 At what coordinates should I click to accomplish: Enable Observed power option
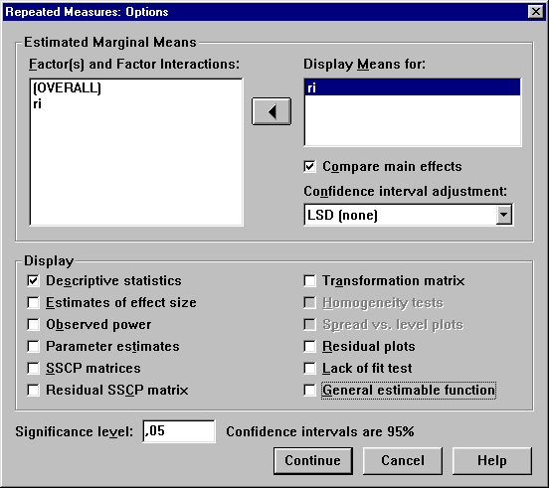33,325
